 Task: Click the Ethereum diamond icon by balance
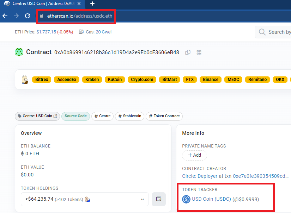(x=22, y=154)
